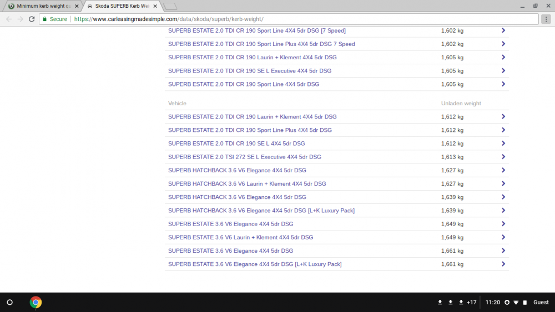
Task: Open 1,612 kg Laurin + Klement estate link
Action: coord(253,117)
